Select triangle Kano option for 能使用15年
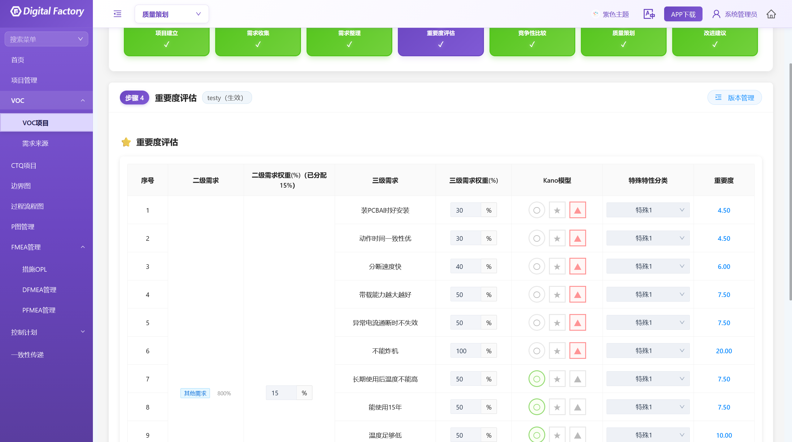This screenshot has height=442, width=792. pyautogui.click(x=577, y=407)
